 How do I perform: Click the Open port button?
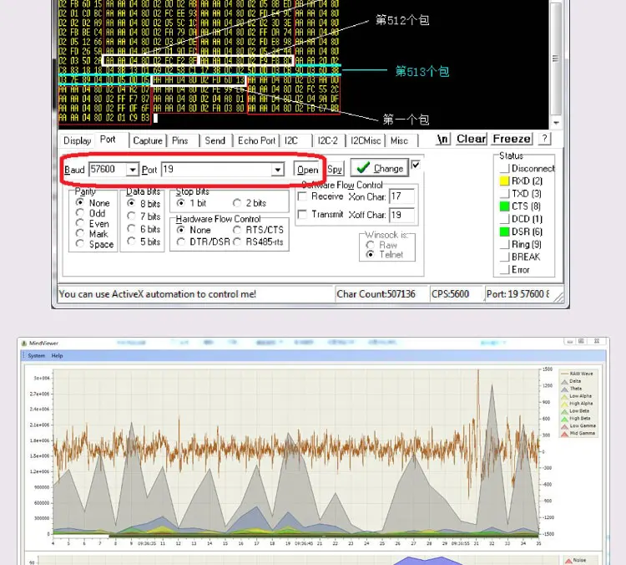pos(307,169)
